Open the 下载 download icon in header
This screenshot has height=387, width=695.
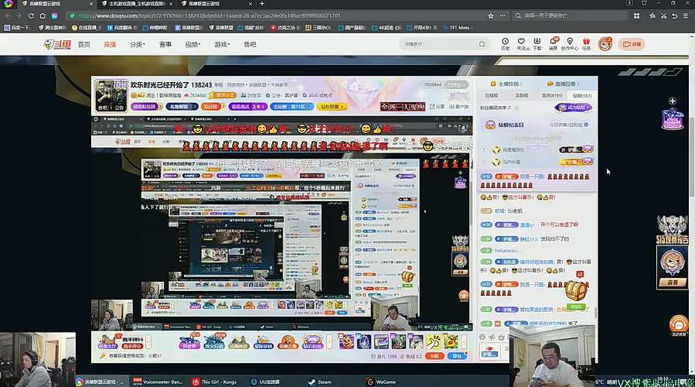(537, 44)
